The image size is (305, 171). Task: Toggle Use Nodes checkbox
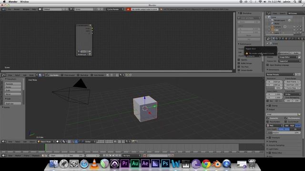point(48,75)
